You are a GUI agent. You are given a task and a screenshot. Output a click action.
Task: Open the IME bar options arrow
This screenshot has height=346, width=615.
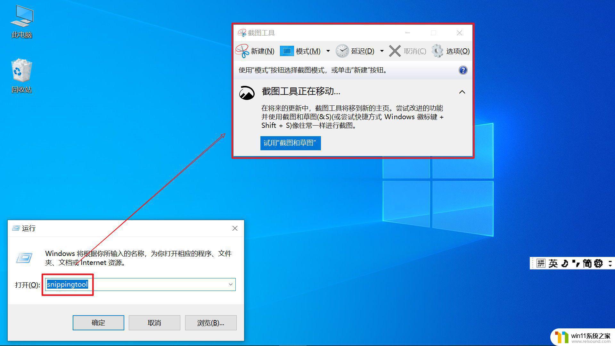coord(610,263)
